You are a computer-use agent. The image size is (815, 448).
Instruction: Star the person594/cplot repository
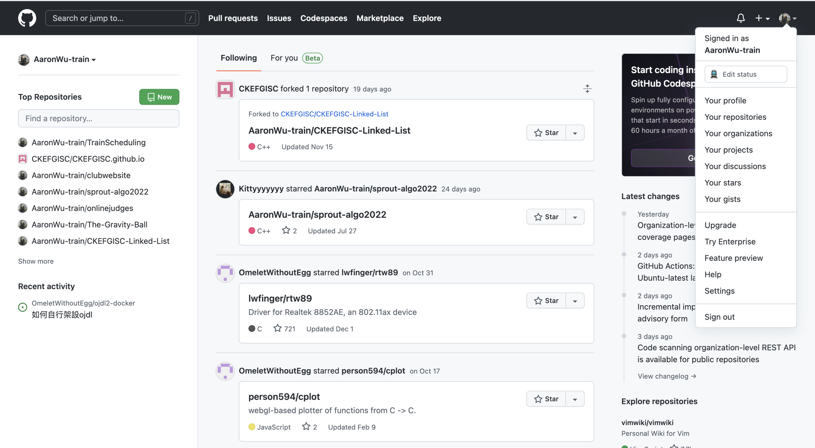tap(546, 399)
